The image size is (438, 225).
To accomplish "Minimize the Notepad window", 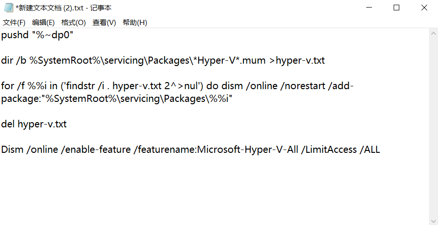I will click(370, 8).
